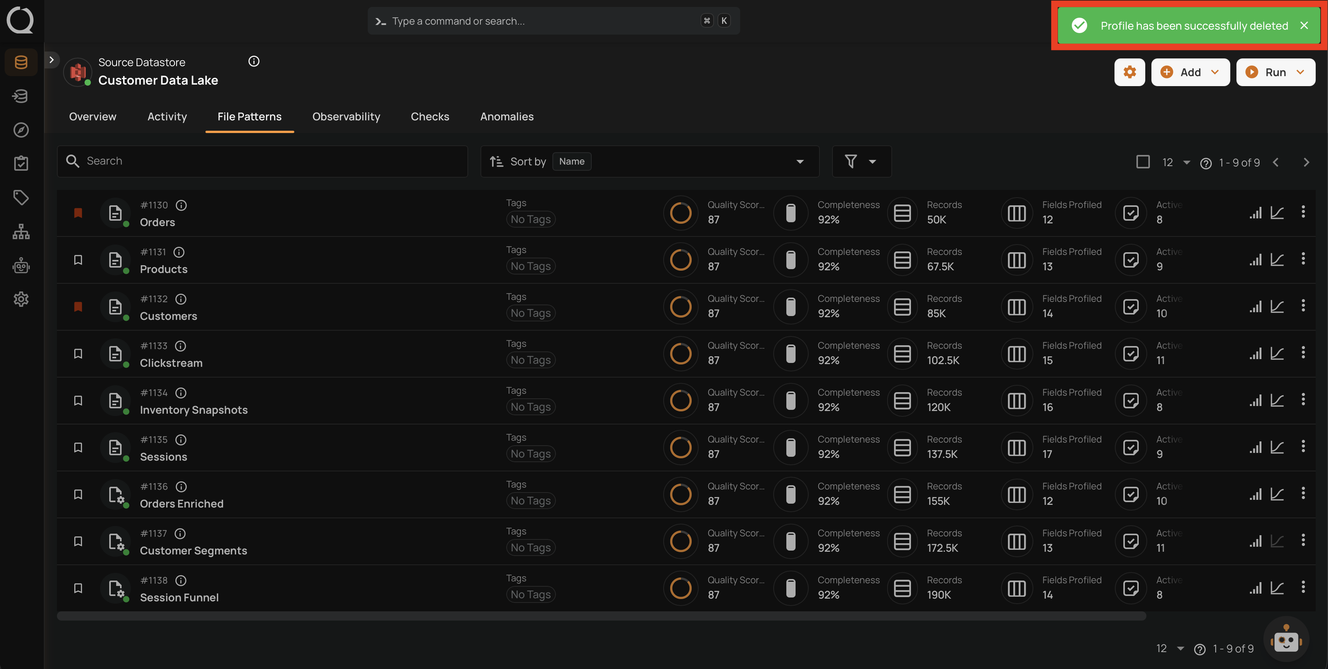Viewport: 1328px width, 669px height.
Task: Click No Tags on the Sessions row
Action: 531,454
